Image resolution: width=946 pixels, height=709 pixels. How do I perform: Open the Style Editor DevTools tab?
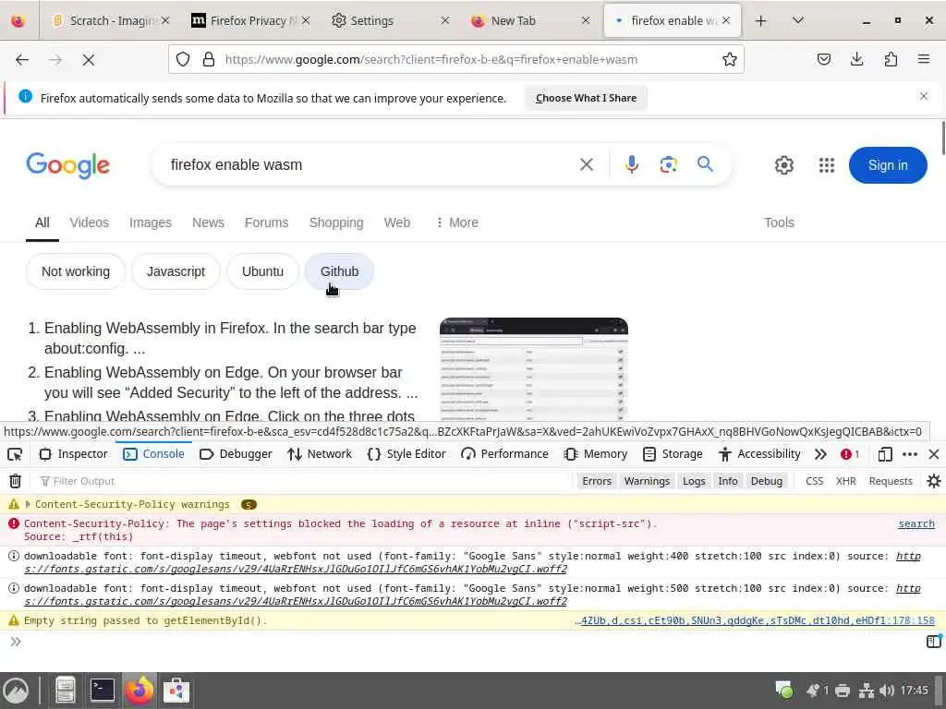tap(406, 454)
